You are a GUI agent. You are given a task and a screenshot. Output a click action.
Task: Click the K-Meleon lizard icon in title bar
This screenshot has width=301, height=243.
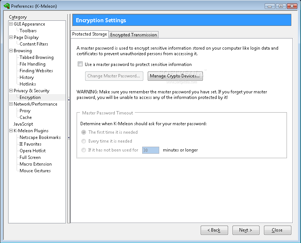pos(7,6)
